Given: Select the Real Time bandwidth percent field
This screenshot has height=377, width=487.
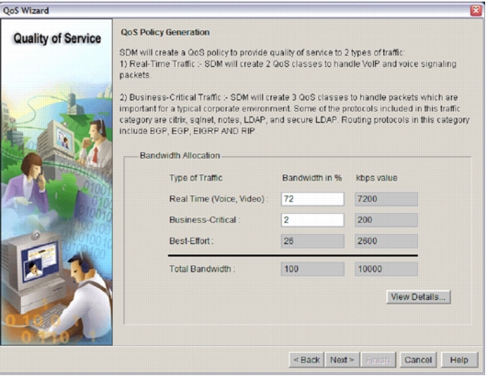Looking at the screenshot, I should tap(312, 199).
